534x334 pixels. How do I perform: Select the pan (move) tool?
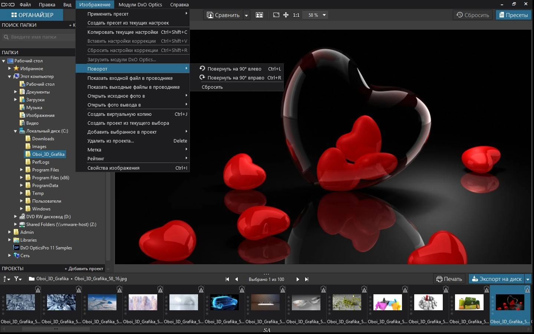pos(286,15)
